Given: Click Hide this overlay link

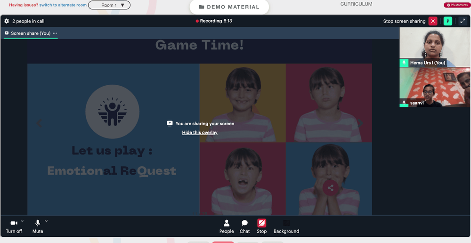Looking at the screenshot, I should pos(200,132).
